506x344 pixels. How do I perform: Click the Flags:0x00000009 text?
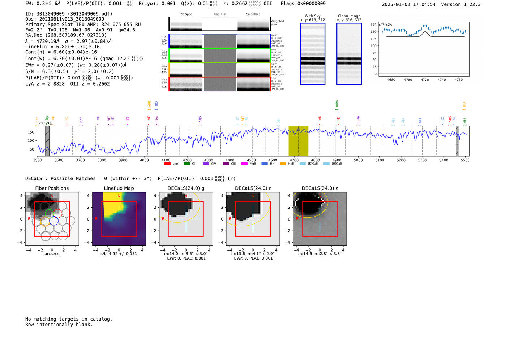click(303, 4)
